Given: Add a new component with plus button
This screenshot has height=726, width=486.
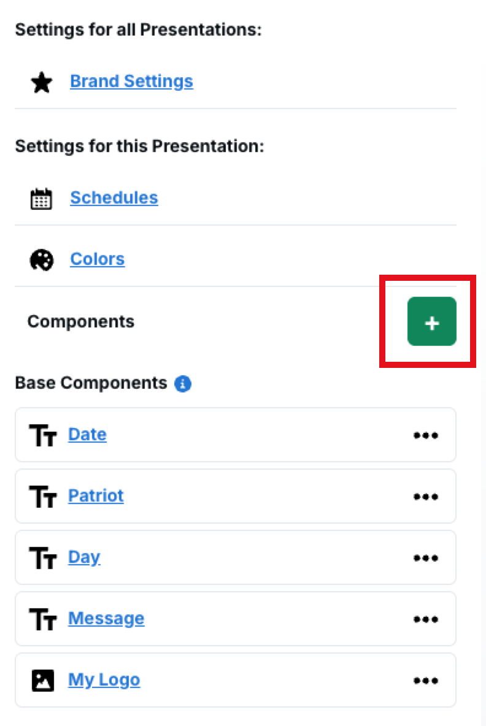Looking at the screenshot, I should (x=431, y=322).
